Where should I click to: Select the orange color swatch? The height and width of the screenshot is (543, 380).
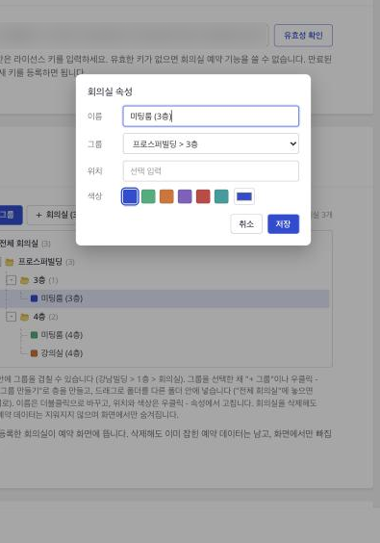(x=166, y=196)
